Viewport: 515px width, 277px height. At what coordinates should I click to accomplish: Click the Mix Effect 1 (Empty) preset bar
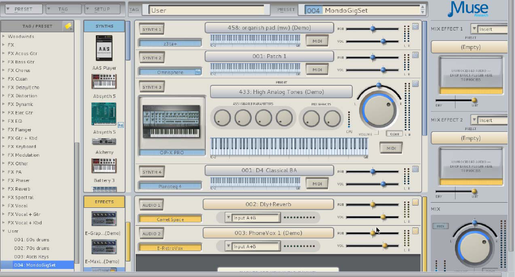coord(471,47)
